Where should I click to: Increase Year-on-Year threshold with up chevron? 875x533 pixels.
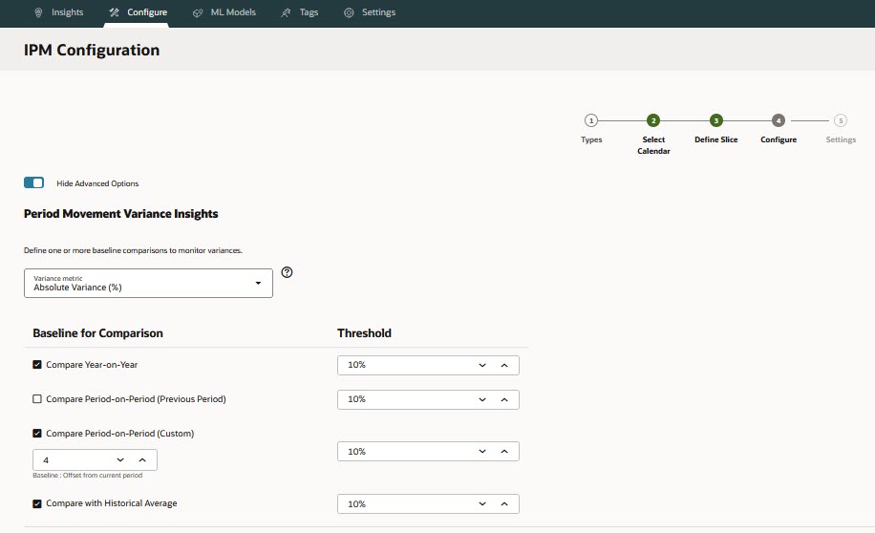click(x=504, y=365)
